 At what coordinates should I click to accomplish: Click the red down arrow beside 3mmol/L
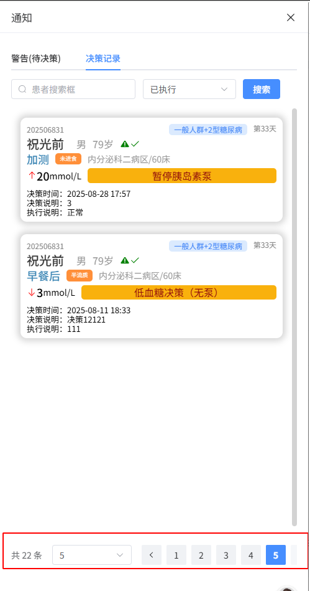[x=31, y=293]
